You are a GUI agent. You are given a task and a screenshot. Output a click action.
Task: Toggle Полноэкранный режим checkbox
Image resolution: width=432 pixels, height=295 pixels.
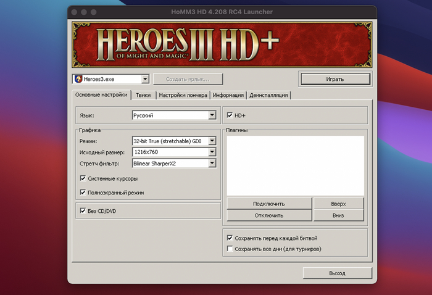click(x=83, y=193)
